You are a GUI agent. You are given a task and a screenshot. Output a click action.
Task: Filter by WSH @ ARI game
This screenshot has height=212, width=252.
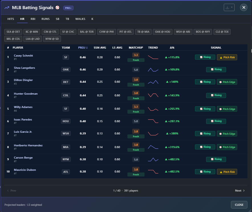pos(183,32)
